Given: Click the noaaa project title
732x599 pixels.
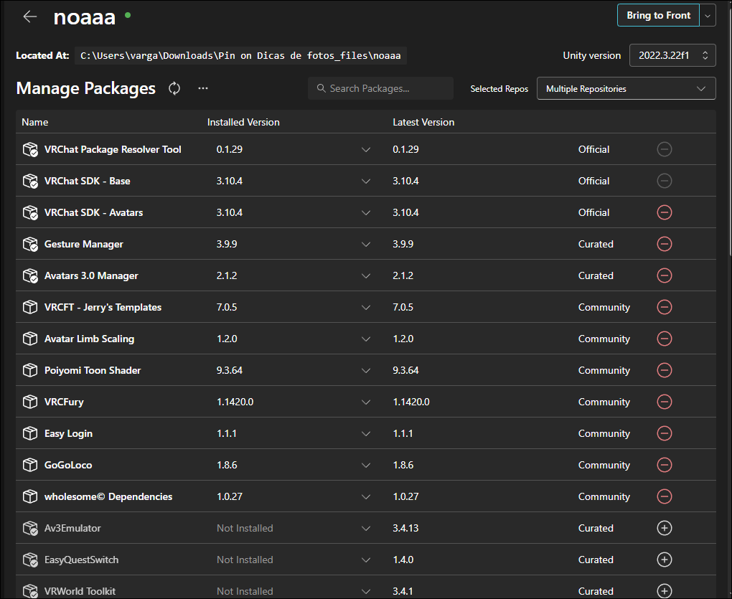Looking at the screenshot, I should point(85,17).
